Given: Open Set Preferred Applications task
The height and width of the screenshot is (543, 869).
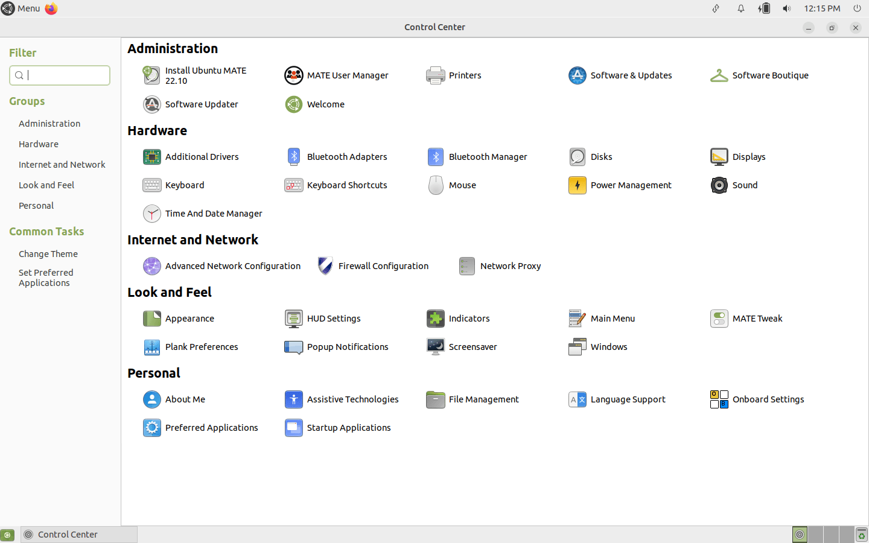Looking at the screenshot, I should (x=46, y=278).
